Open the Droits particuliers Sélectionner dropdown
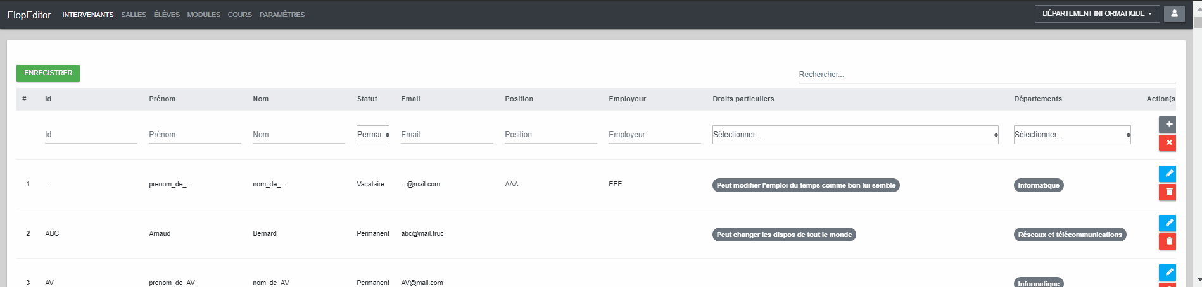This screenshot has height=287, width=1202. [856, 135]
